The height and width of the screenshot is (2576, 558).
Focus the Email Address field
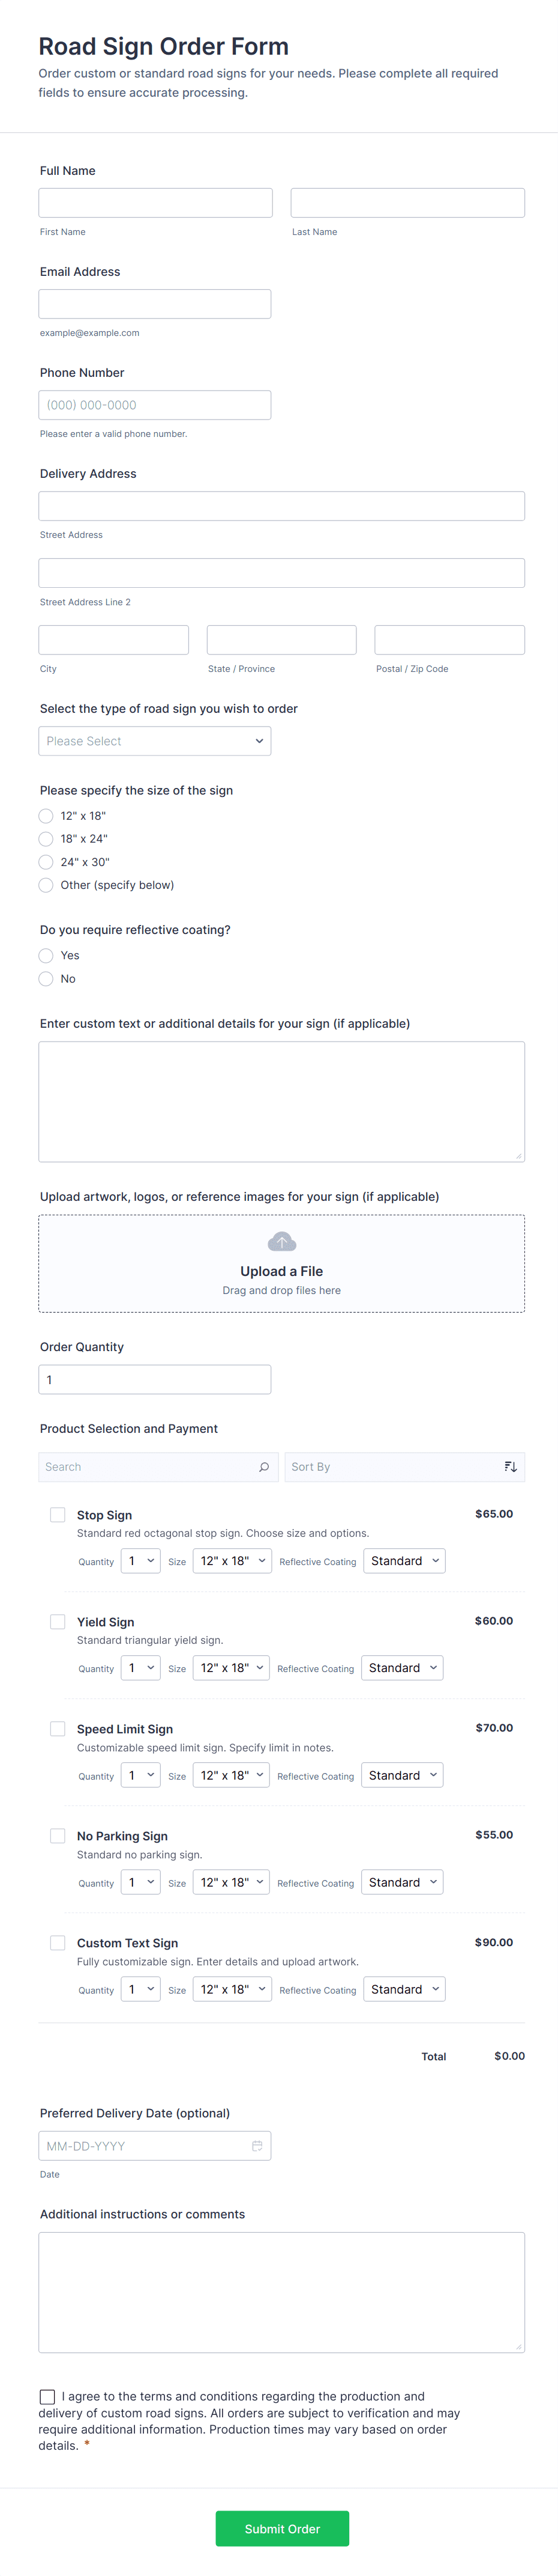click(x=155, y=304)
